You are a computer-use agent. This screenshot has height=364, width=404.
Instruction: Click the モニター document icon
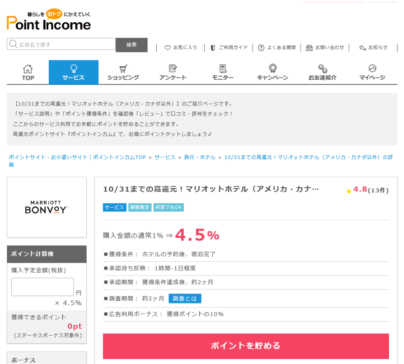tap(223, 68)
